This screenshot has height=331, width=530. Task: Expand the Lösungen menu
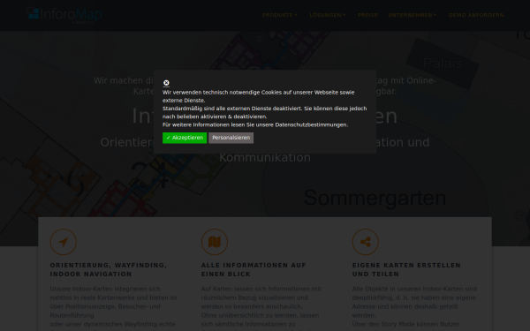pyautogui.click(x=327, y=15)
